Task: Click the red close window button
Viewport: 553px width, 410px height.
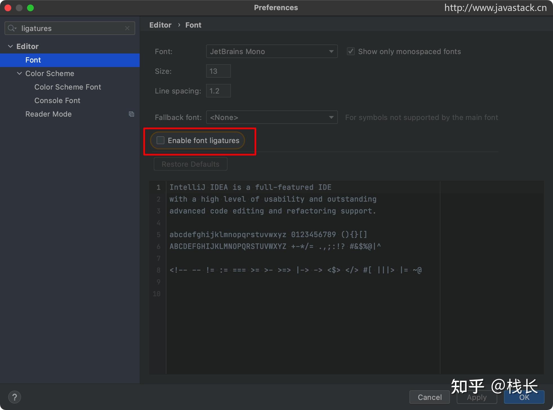Action: point(8,8)
